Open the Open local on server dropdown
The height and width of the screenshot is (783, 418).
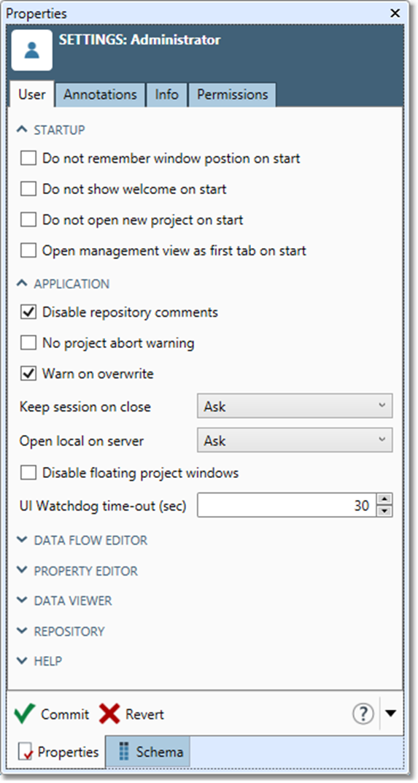[x=295, y=440]
